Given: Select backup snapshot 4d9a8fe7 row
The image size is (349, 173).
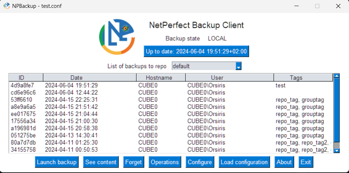Looking at the screenshot, I should tap(143, 85).
